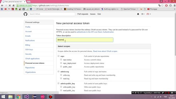Open Issues in the header
This screenshot has height=99, width=176.
(x=93, y=14)
